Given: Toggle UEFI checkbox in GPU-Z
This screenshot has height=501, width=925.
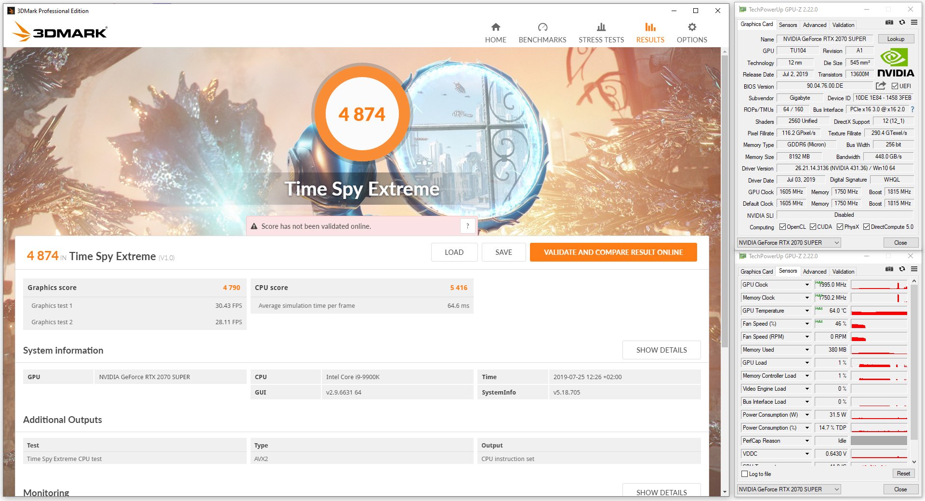Looking at the screenshot, I should tap(895, 86).
